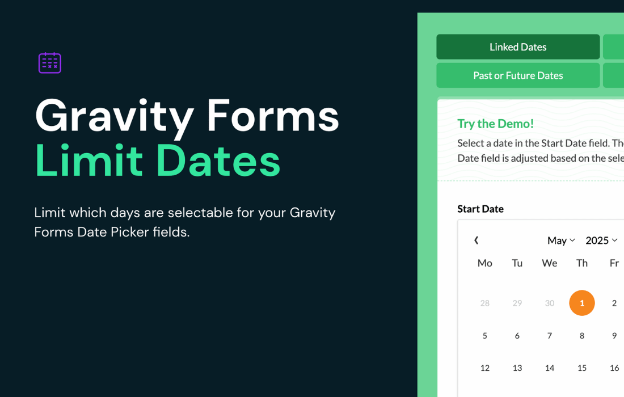Go to previous month with left arrow
Image resolution: width=624 pixels, height=397 pixels.
(476, 240)
